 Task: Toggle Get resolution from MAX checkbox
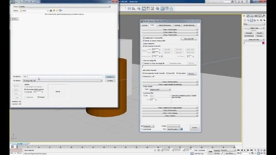pyautogui.click(x=144, y=46)
